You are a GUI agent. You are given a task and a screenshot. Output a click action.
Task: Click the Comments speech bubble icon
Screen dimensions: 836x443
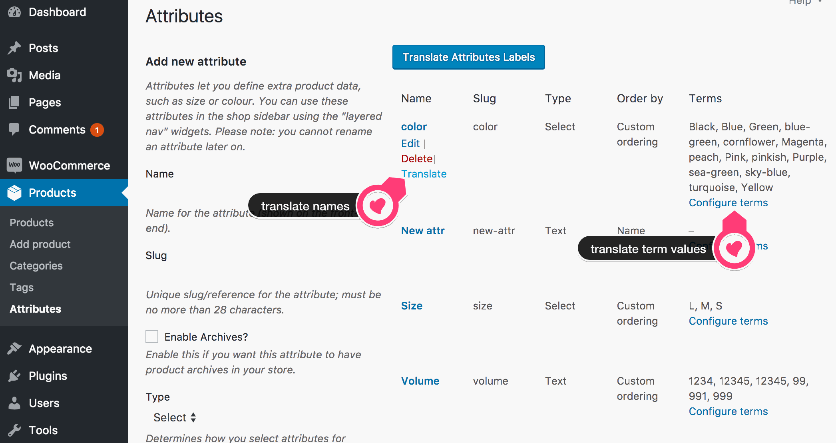tap(14, 129)
